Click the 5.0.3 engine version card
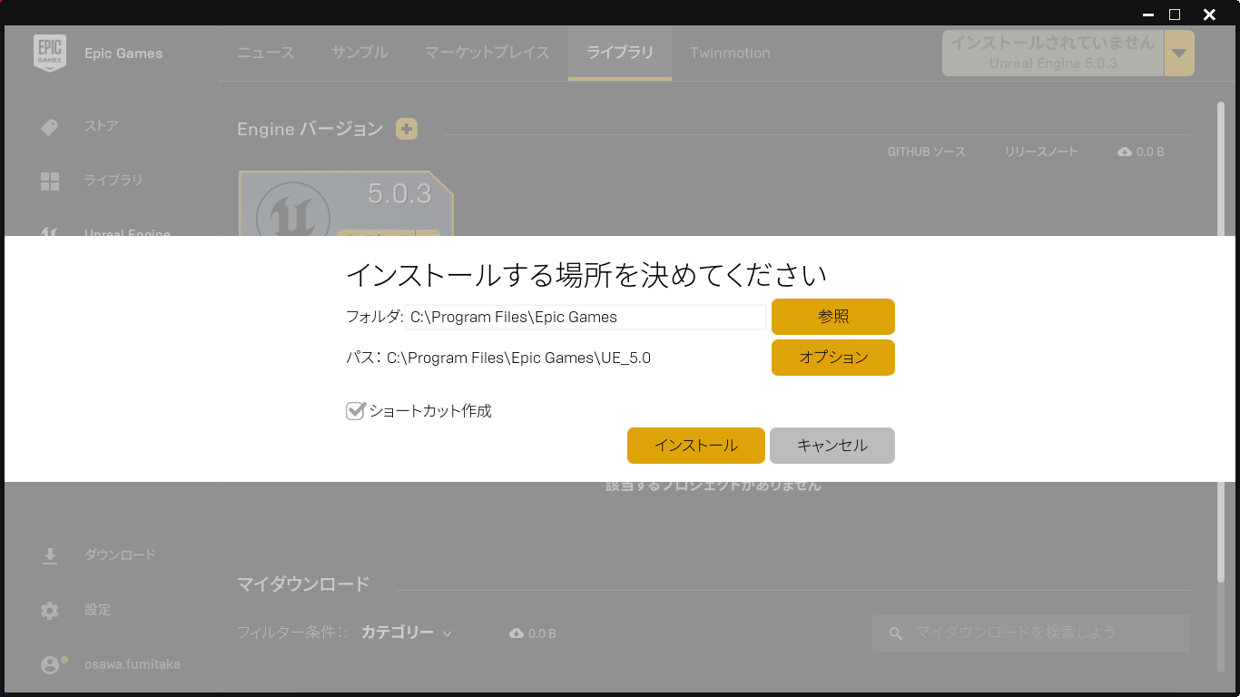 346,203
